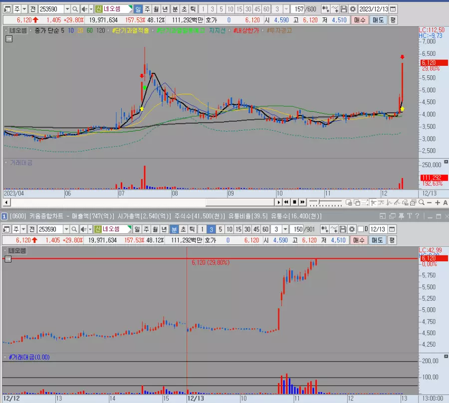This screenshot has height=403, width=449.
Task: Select the 60-minute interval in lower chart
Action: pyautogui.click(x=265, y=229)
